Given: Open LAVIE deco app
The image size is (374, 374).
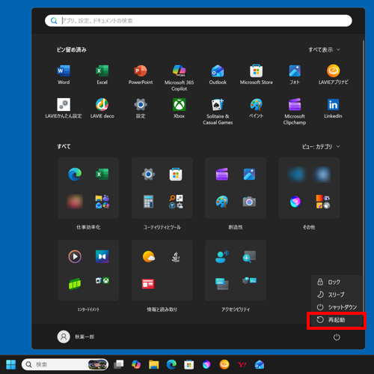Looking at the screenshot, I should (102, 108).
